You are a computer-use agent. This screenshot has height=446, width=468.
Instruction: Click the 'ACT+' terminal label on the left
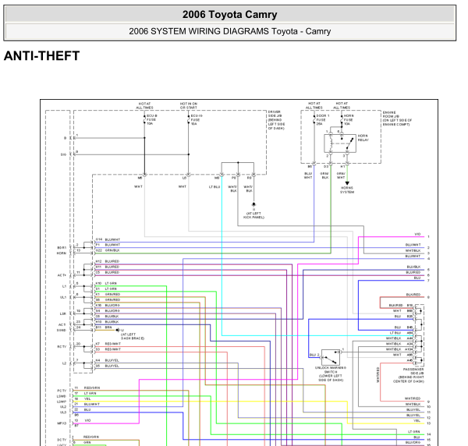click(62, 275)
